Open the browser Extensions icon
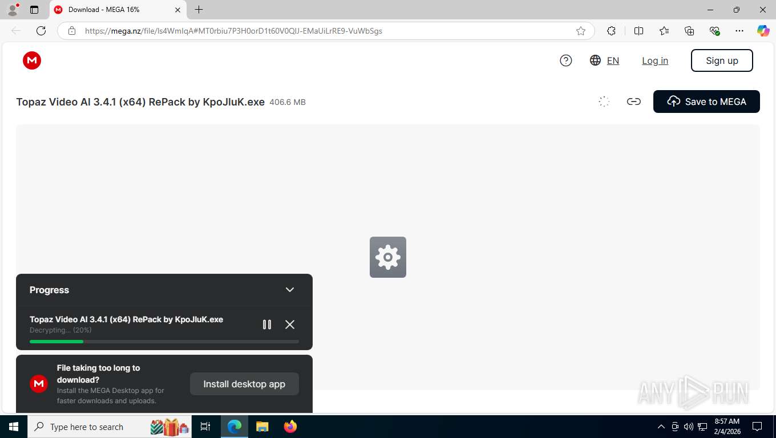This screenshot has height=438, width=776. click(612, 31)
